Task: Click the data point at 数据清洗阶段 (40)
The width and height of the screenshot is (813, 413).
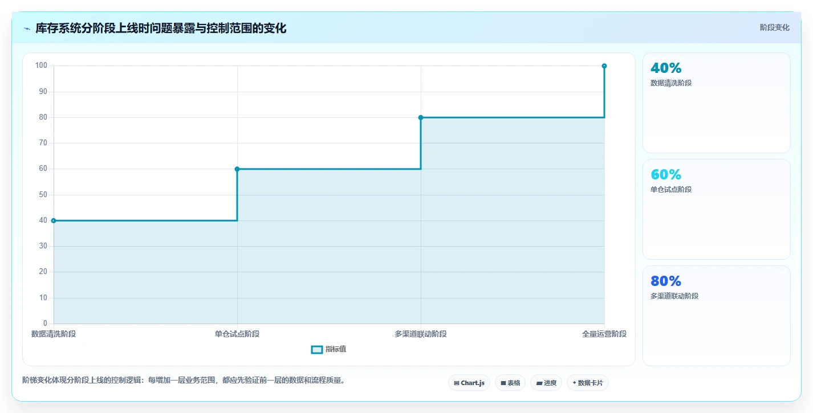Action: tap(54, 220)
